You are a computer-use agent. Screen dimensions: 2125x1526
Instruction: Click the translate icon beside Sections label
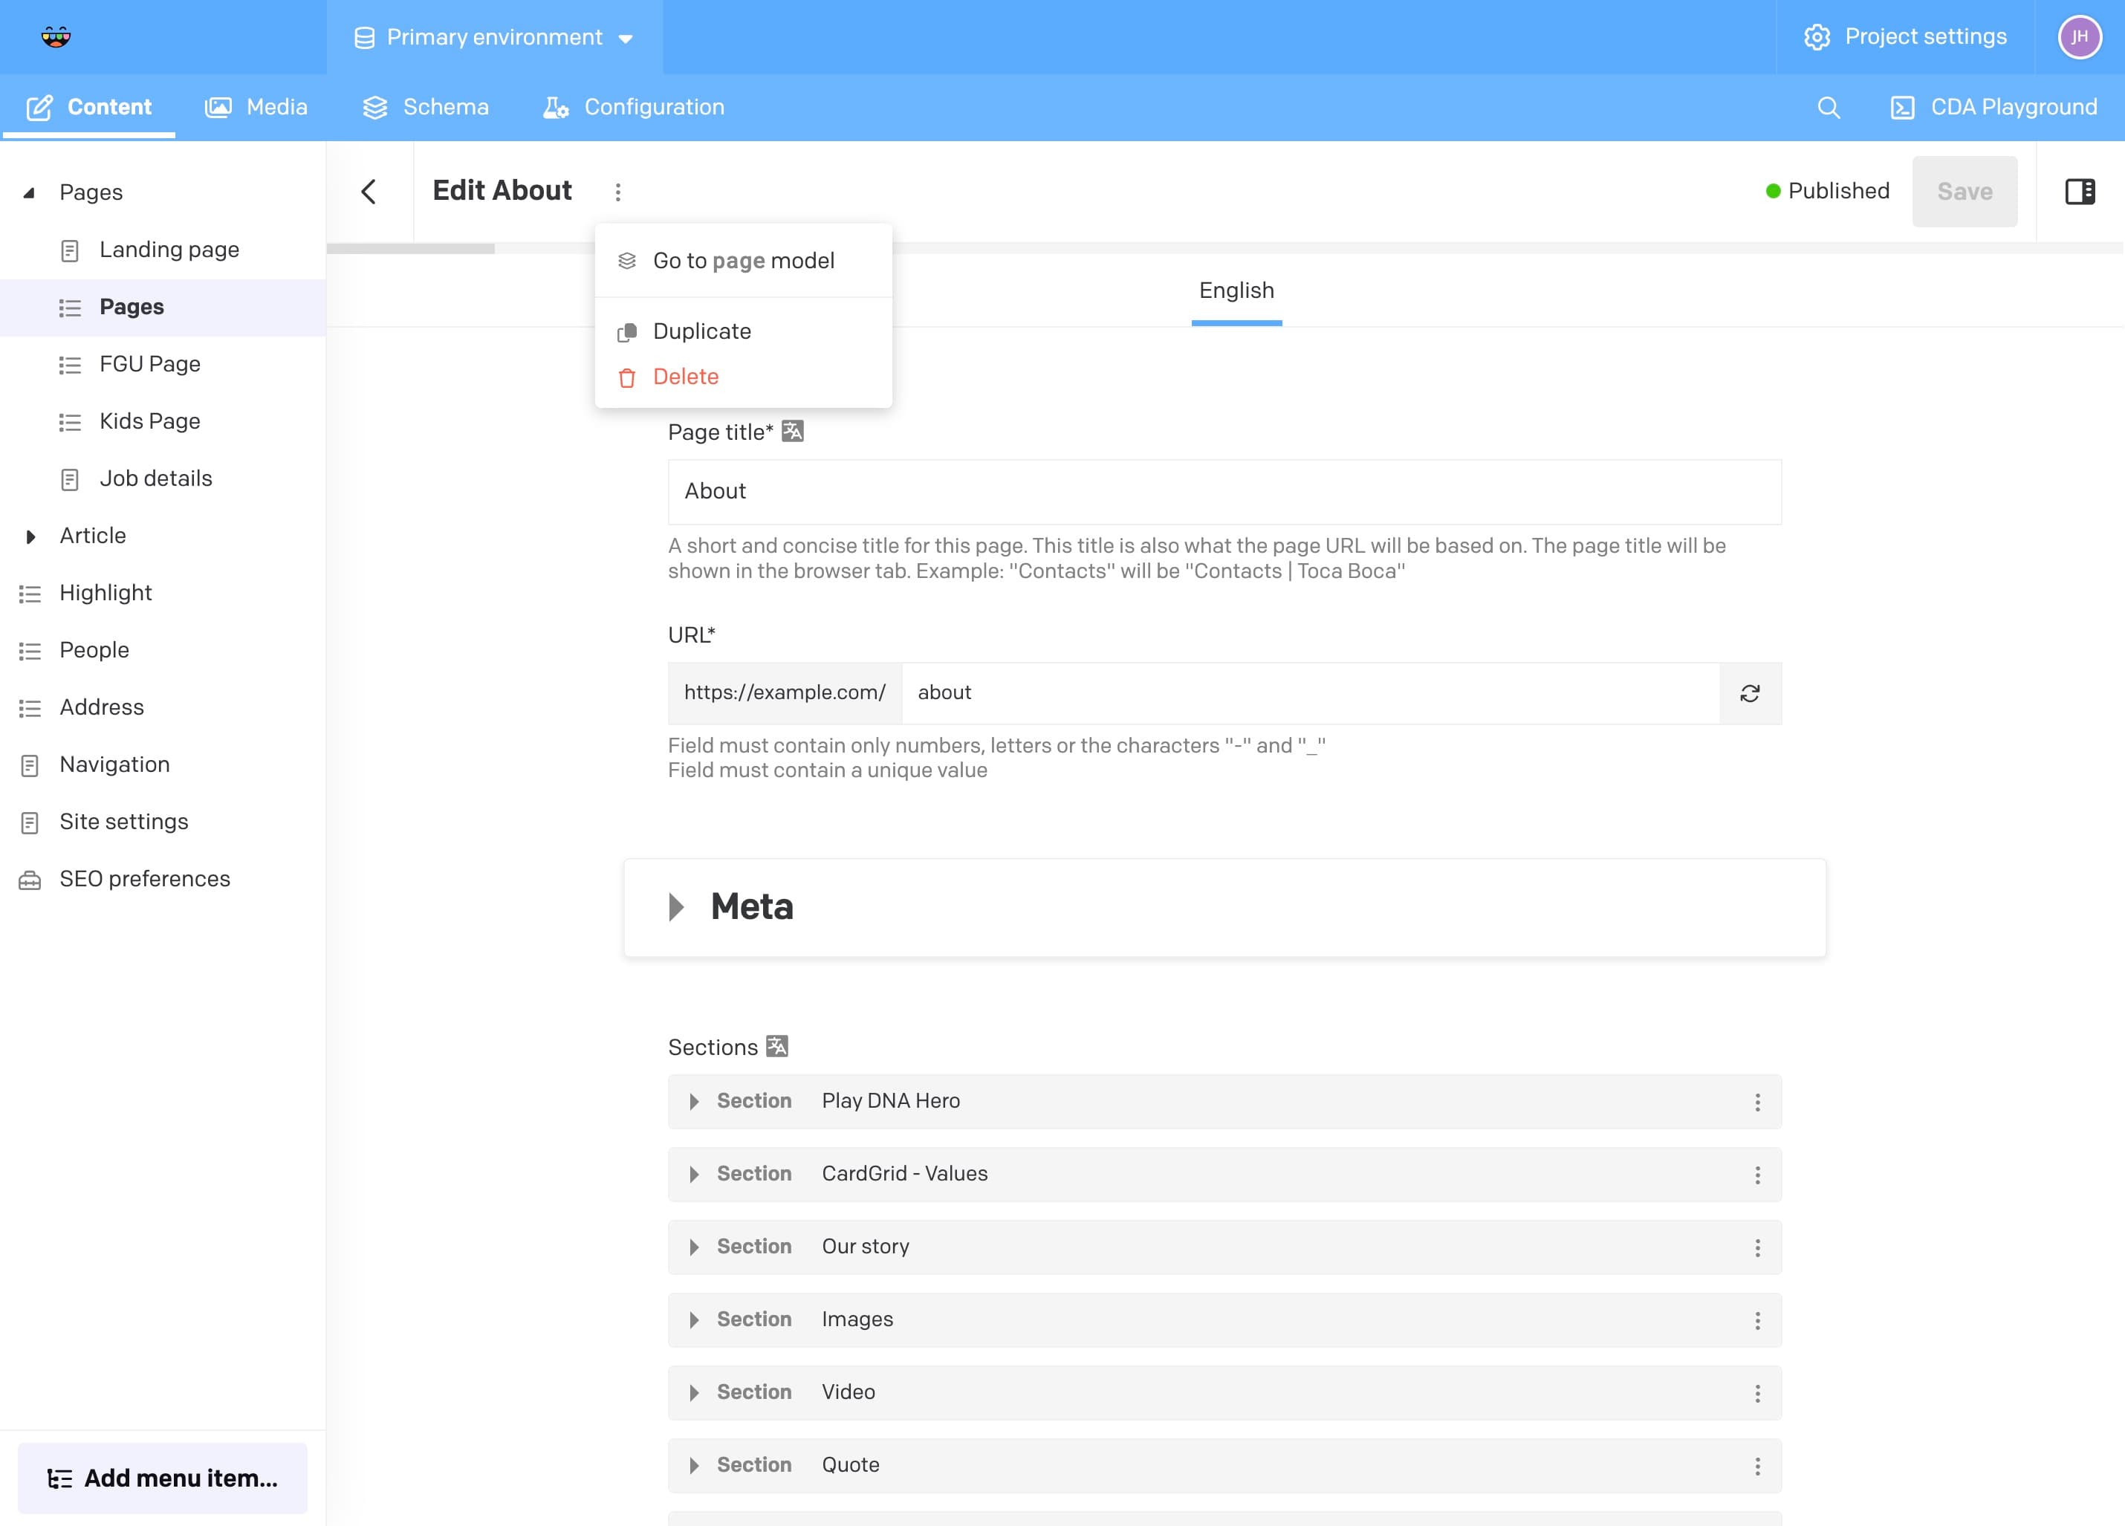776,1045
